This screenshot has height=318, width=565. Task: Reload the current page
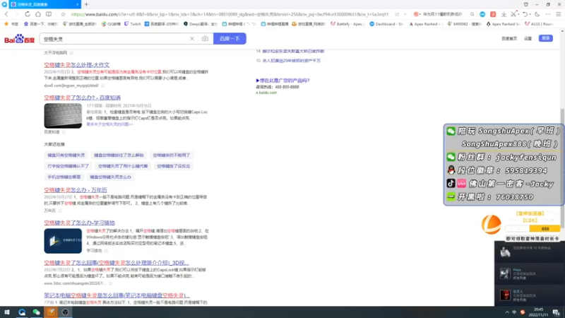coord(28,14)
